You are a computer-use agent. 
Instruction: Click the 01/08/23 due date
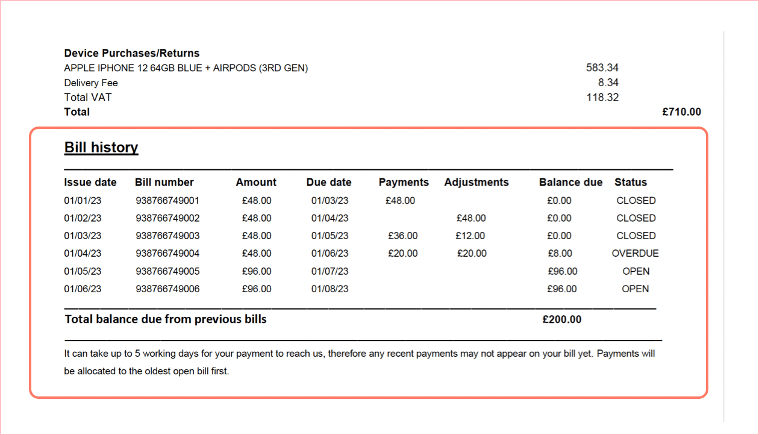pyautogui.click(x=330, y=289)
